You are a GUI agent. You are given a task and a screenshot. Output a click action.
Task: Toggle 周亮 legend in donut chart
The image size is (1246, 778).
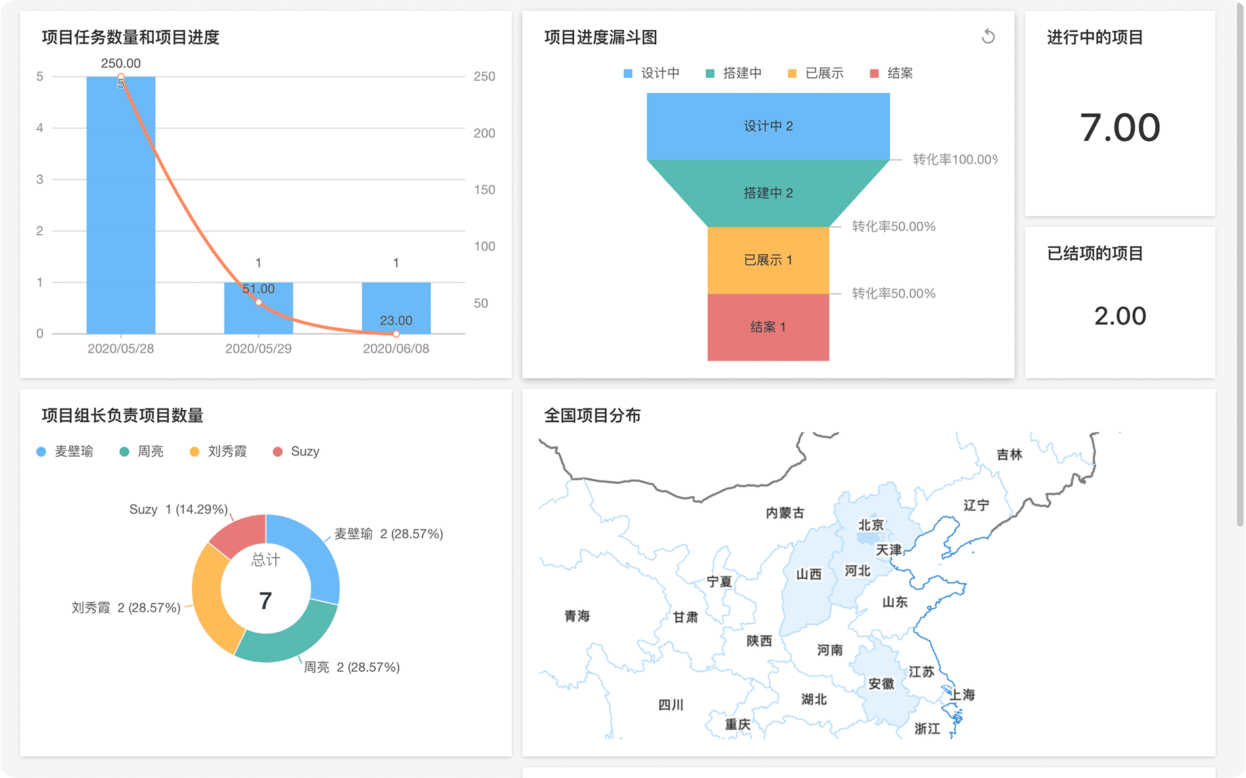click(x=142, y=451)
